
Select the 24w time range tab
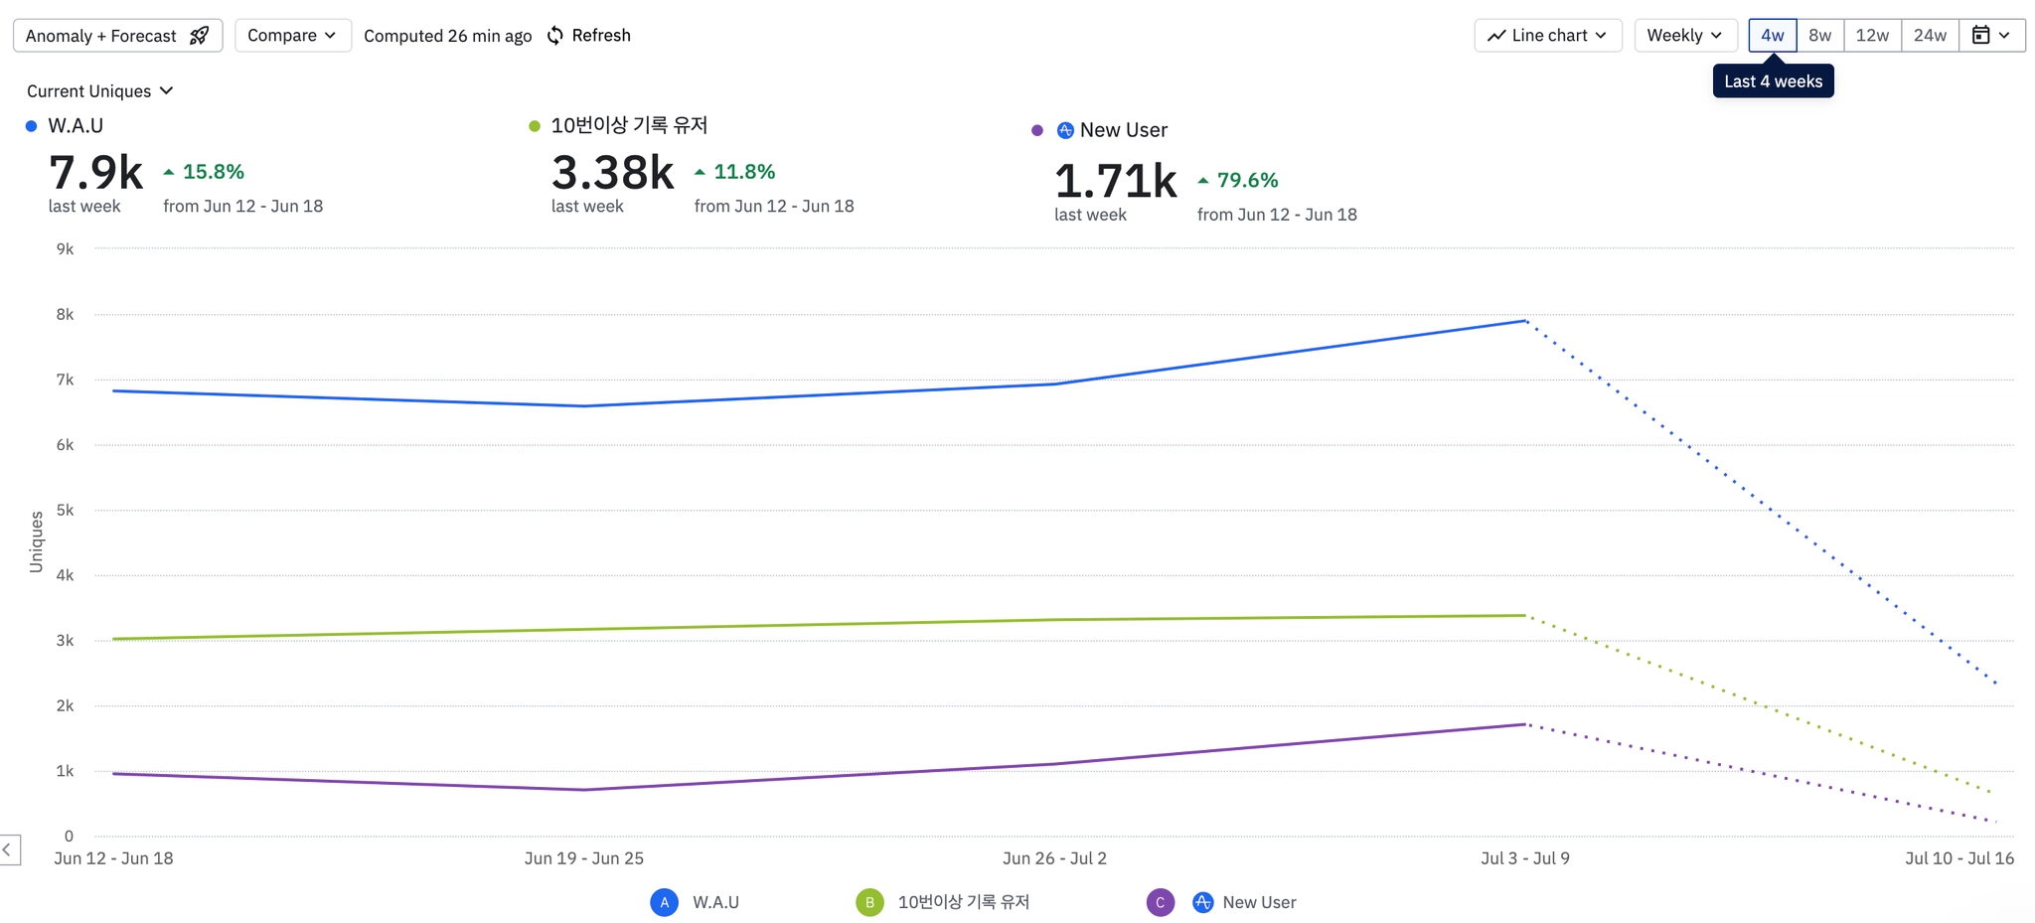pyautogui.click(x=1930, y=35)
